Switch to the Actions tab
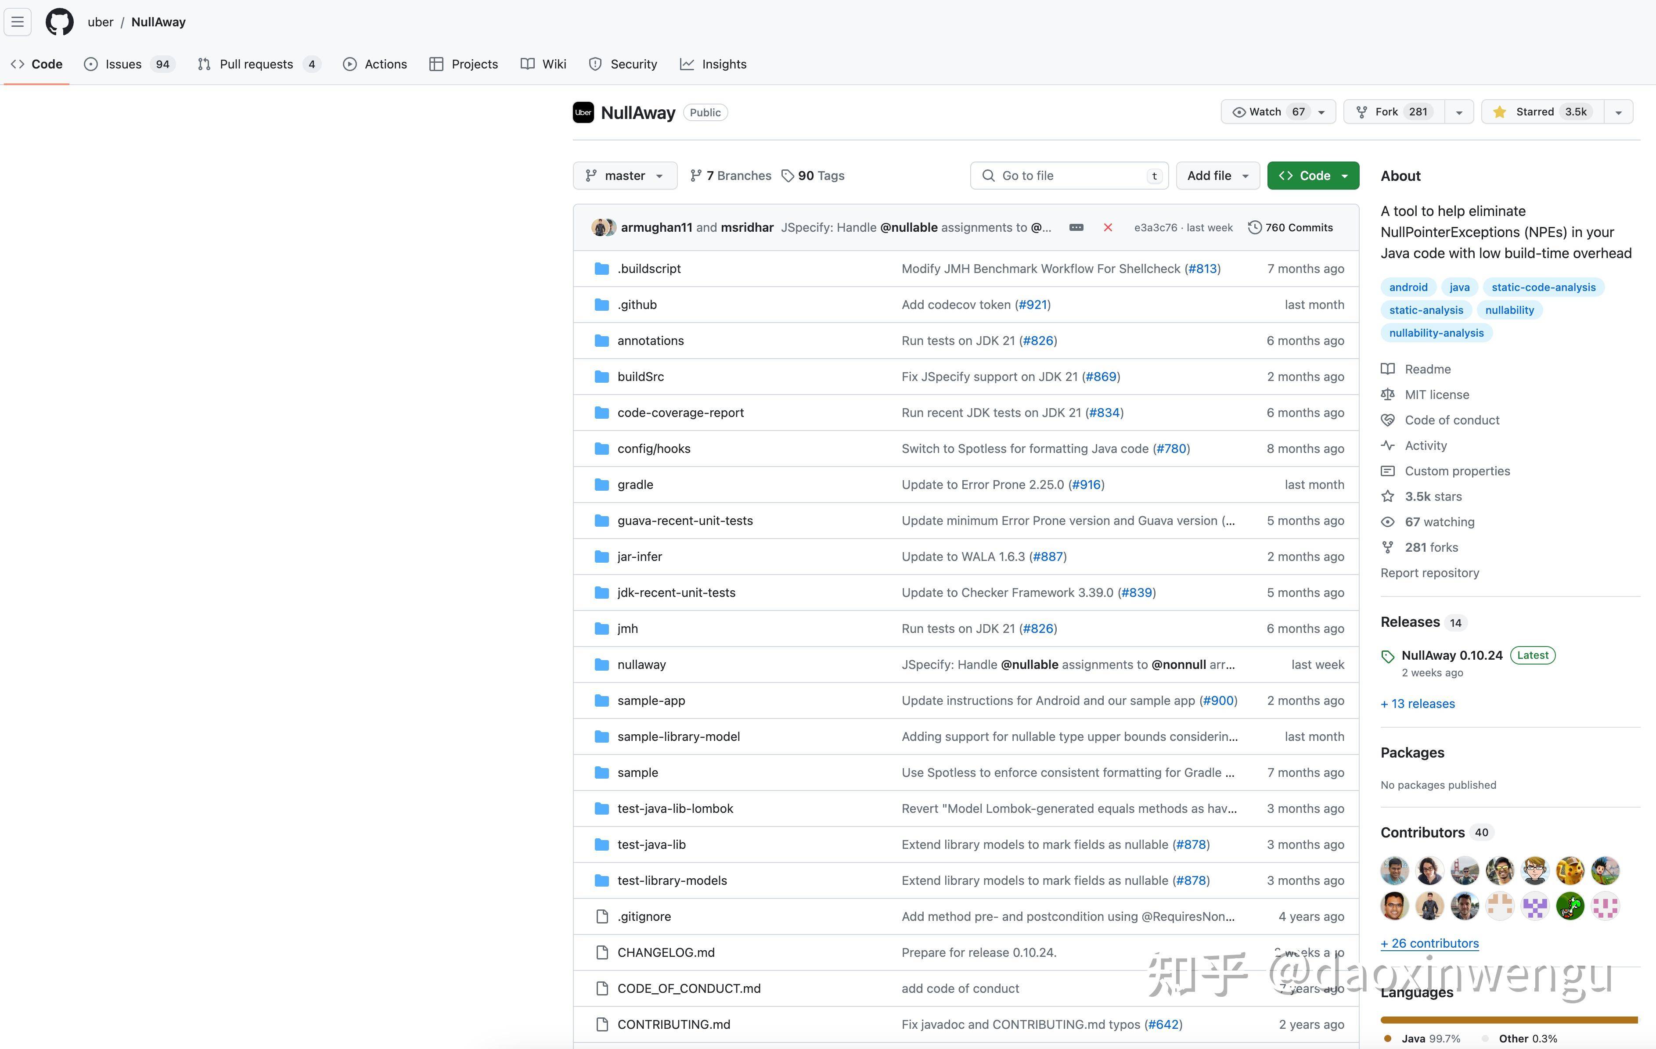 point(375,64)
